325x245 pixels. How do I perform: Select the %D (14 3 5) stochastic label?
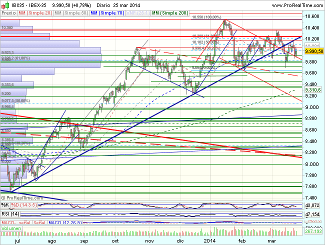point(24,205)
